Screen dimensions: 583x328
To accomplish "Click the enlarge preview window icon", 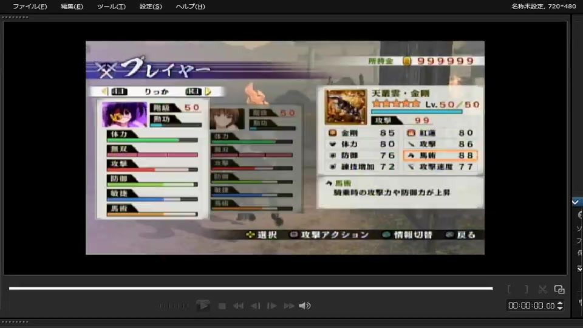I will 559,289.
